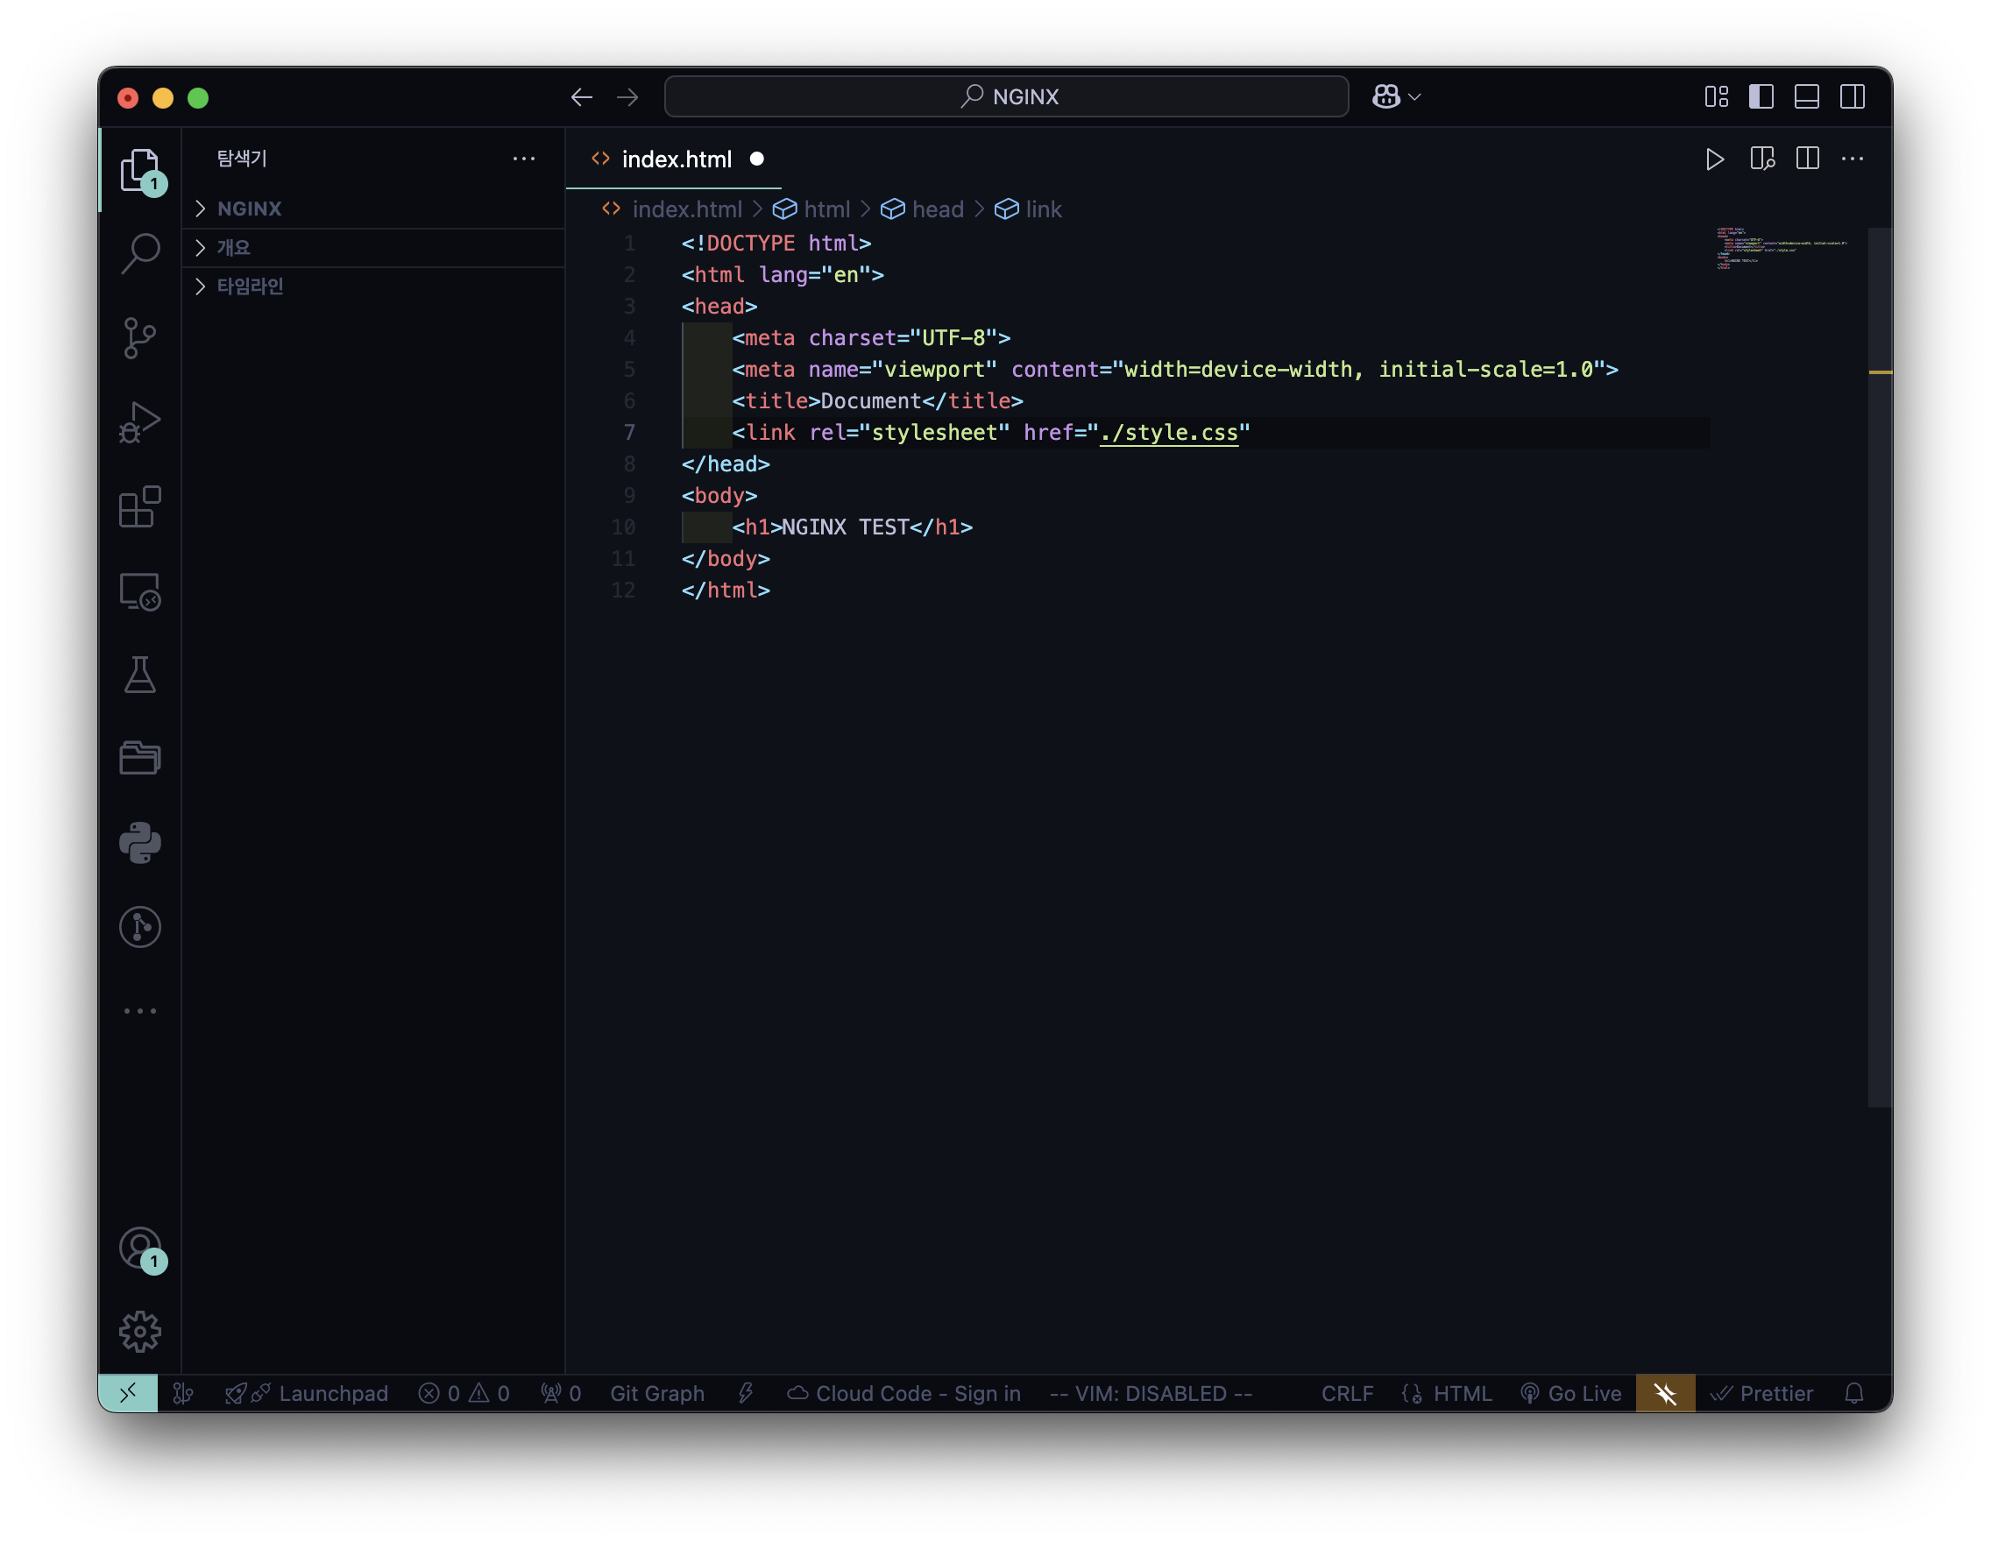Click Go Live in status bar
Image resolution: width=1991 pixels, height=1542 pixels.
point(1571,1393)
